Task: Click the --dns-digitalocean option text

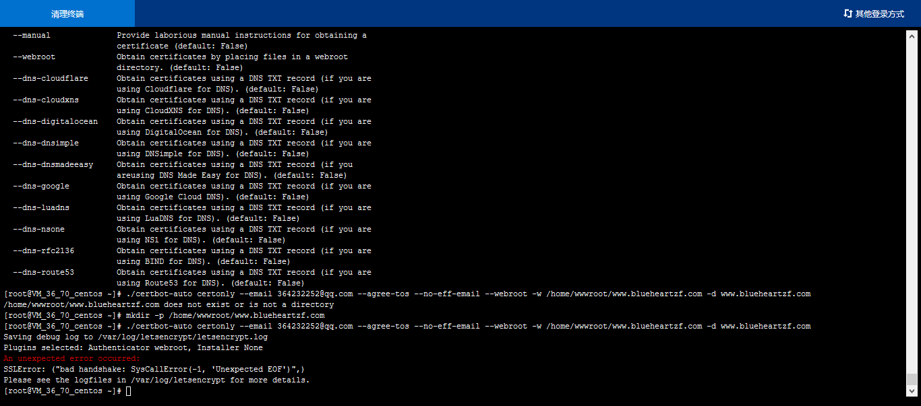Action: (x=55, y=122)
